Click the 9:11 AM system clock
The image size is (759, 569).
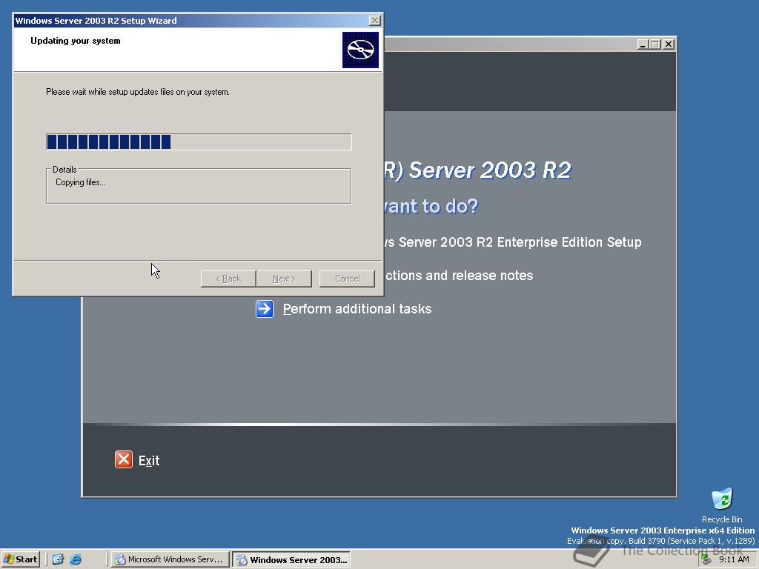click(x=734, y=559)
